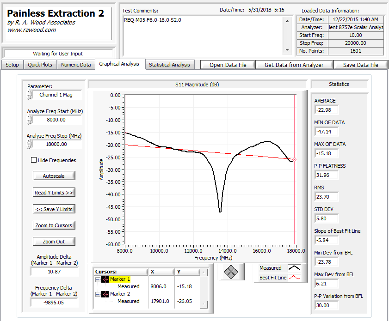Click the Cursors Y column header
Image resolution: width=389 pixels, height=321 pixels.
(187, 272)
